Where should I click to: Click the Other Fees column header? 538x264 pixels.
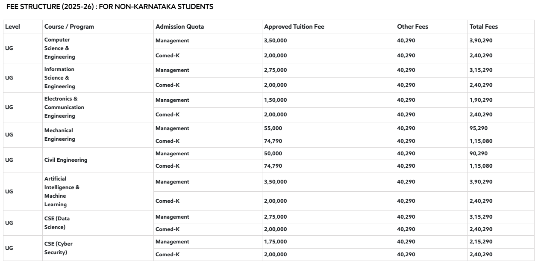click(412, 27)
